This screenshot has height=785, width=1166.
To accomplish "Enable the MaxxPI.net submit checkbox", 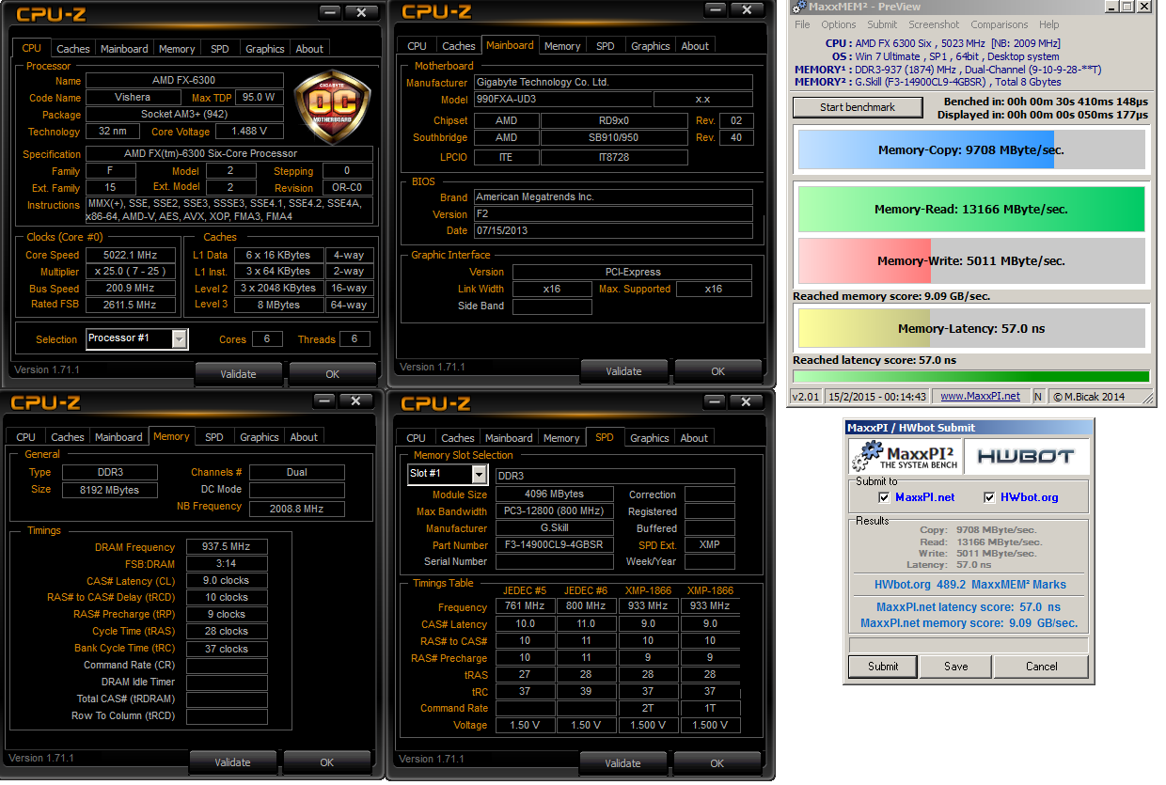I will [x=884, y=497].
